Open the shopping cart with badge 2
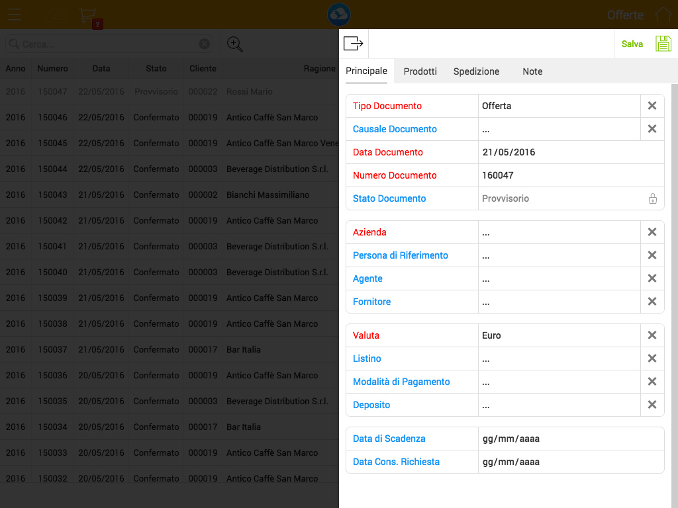The height and width of the screenshot is (508, 678). pos(89,17)
